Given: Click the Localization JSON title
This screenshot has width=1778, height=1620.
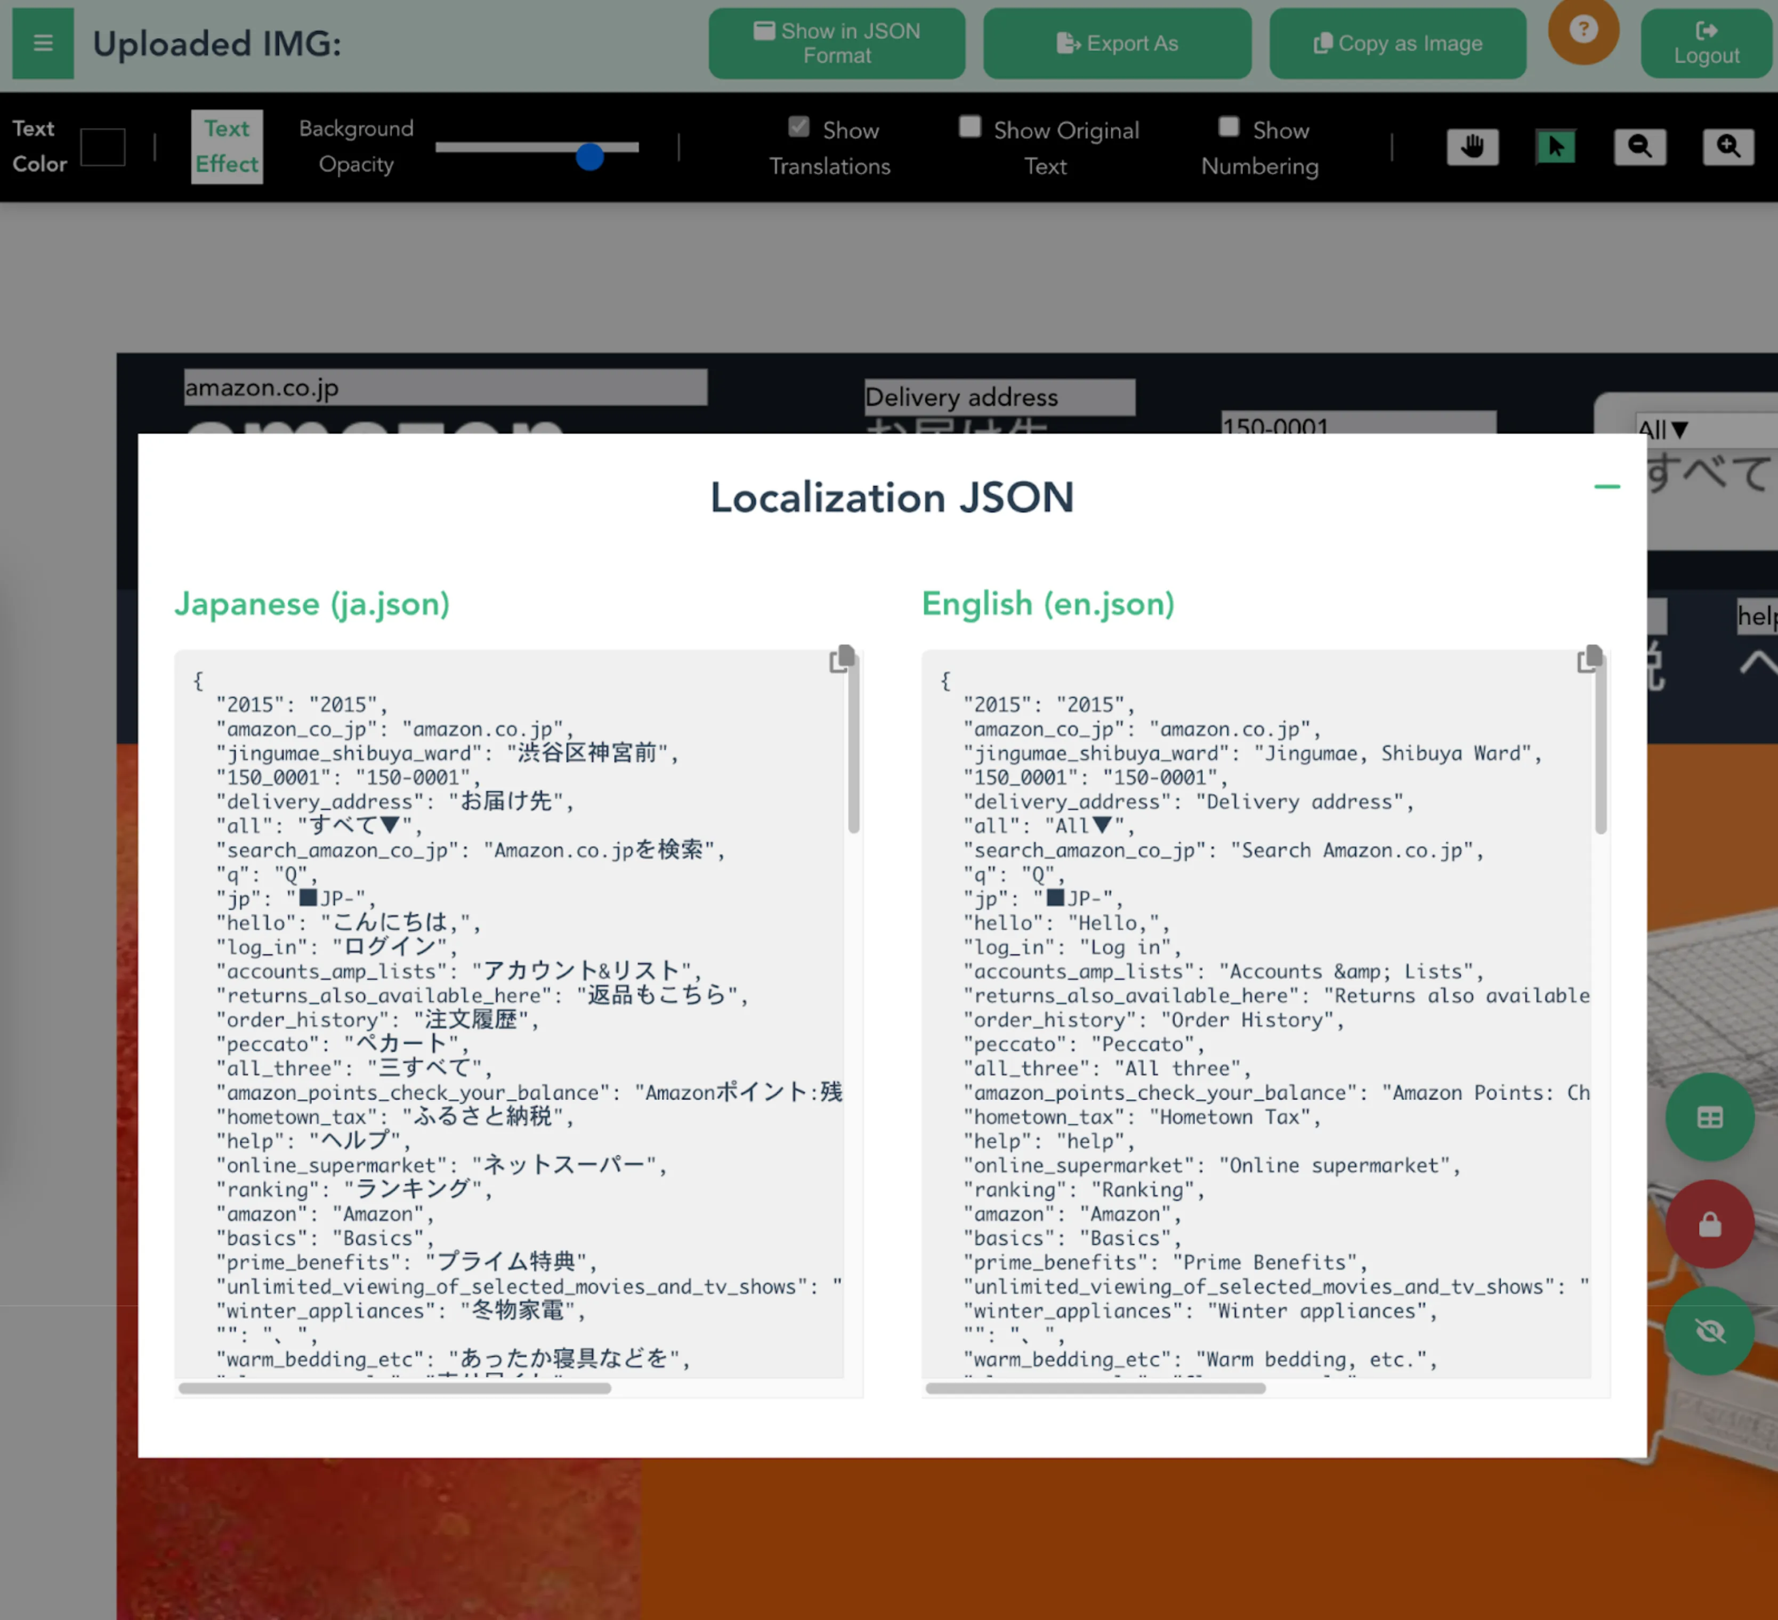Looking at the screenshot, I should [x=892, y=497].
